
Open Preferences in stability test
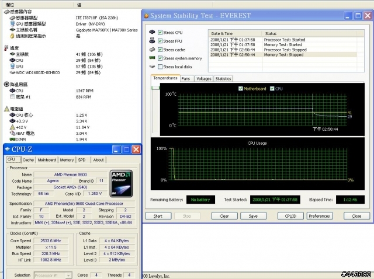(320, 216)
